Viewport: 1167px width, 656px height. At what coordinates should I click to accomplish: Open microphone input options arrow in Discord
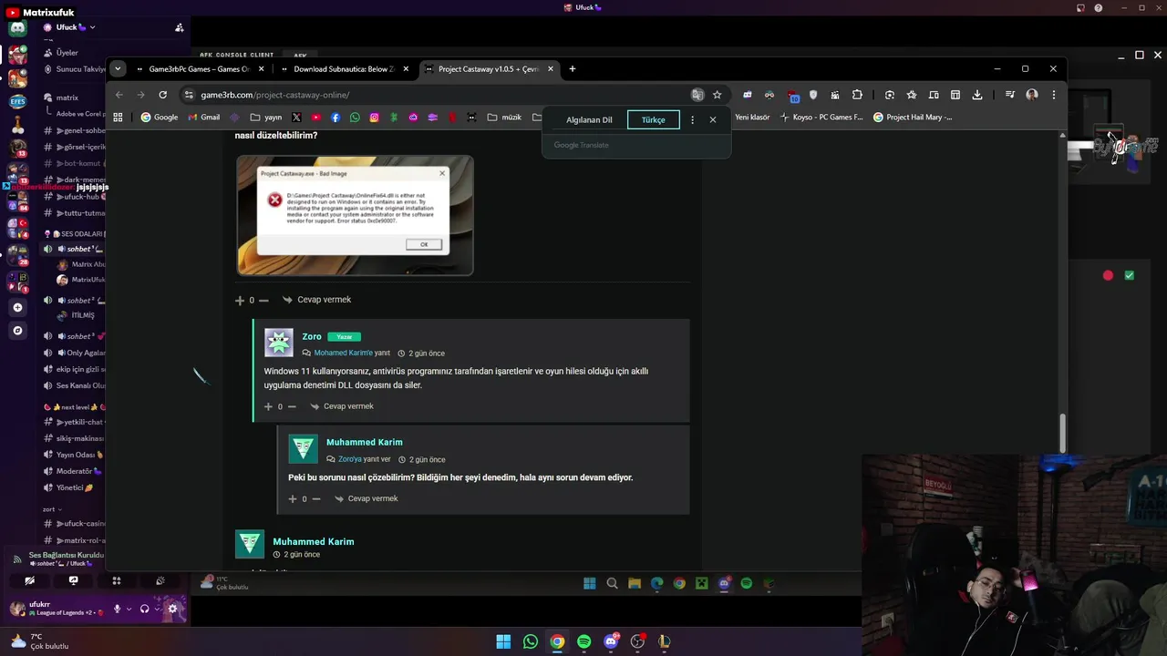(129, 609)
